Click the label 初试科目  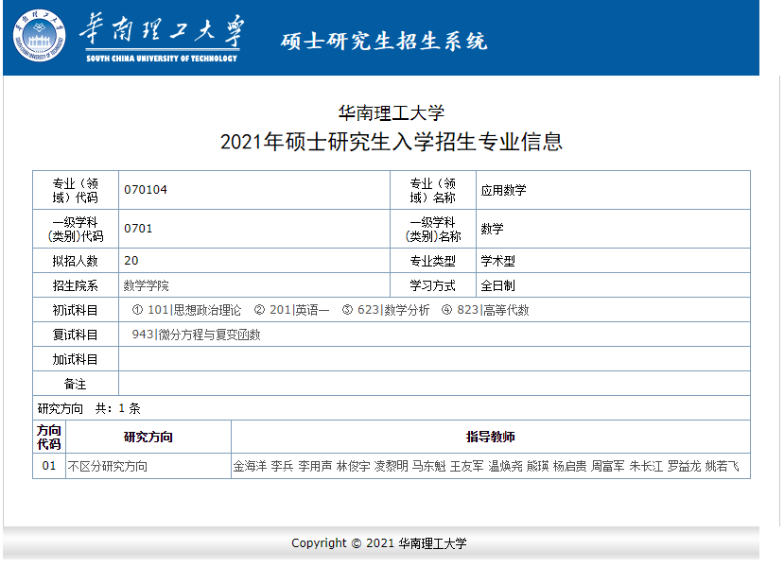pos(75,310)
